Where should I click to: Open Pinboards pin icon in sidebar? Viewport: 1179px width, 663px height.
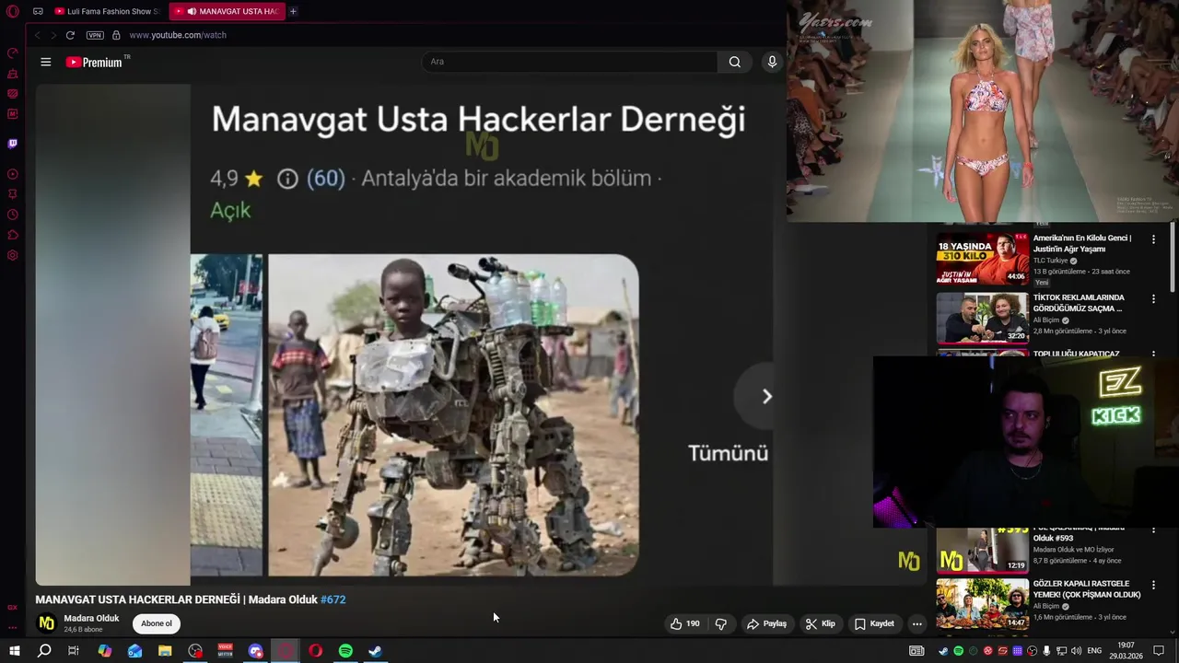[x=13, y=194]
